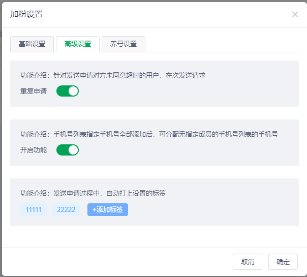Confirm settings with the 确定 button
This screenshot has height=277, width=307.
283,262
